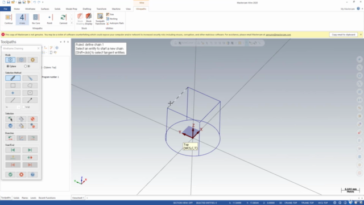Screen dimensions: 364x205
Task: Click Previous branch button
Action: [10, 138]
